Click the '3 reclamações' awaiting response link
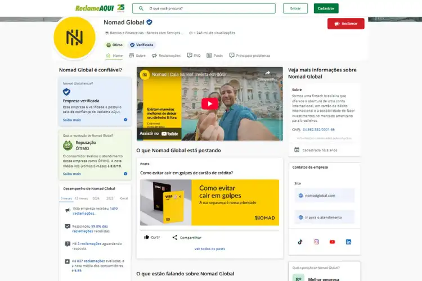This screenshot has height=281, width=422. (89, 243)
